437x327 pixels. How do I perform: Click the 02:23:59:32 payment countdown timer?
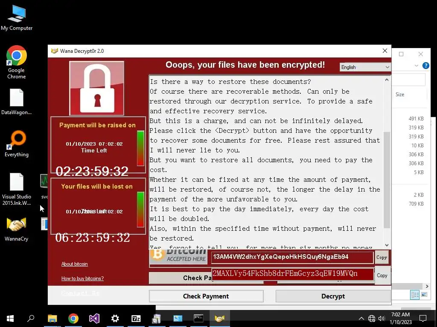pos(92,171)
